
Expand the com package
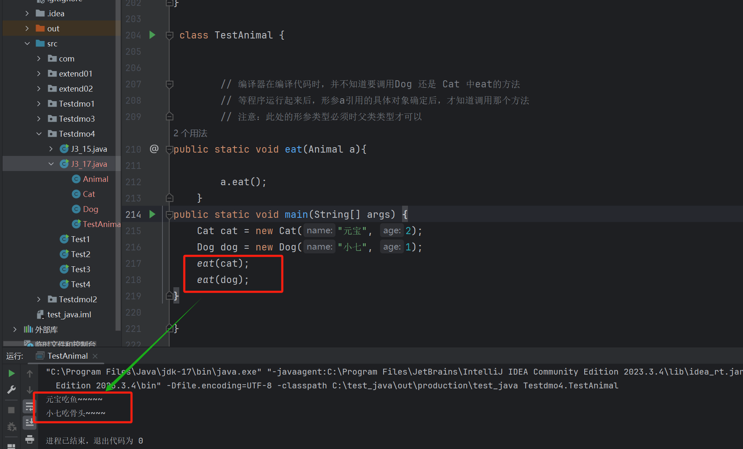click(39, 59)
